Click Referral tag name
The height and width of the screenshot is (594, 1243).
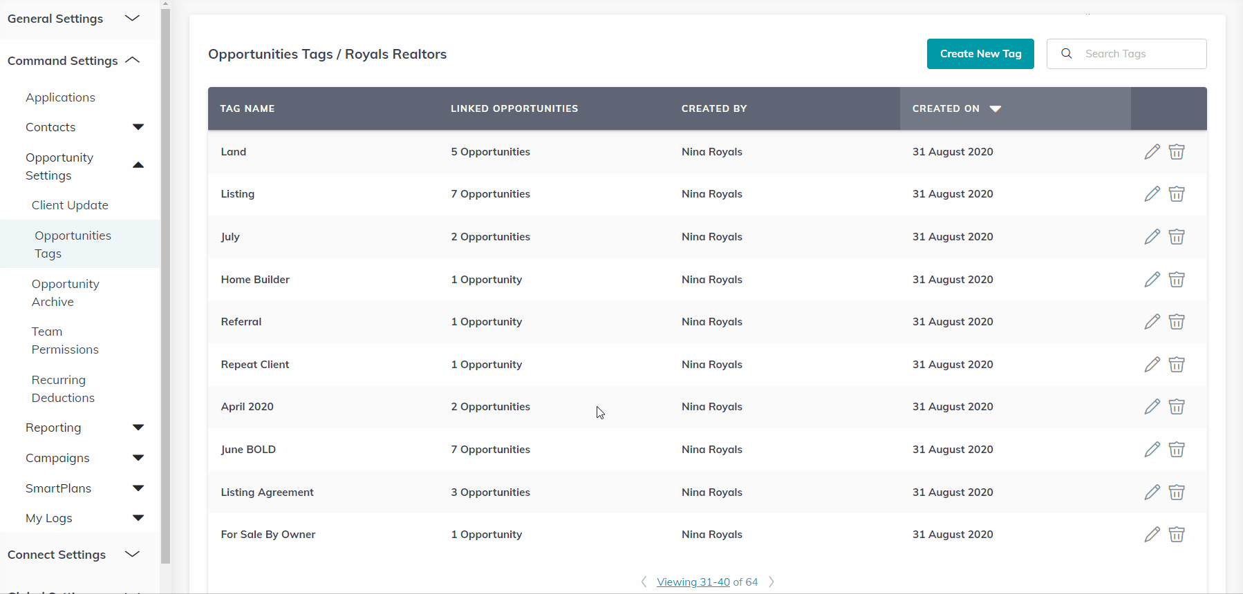coord(241,322)
